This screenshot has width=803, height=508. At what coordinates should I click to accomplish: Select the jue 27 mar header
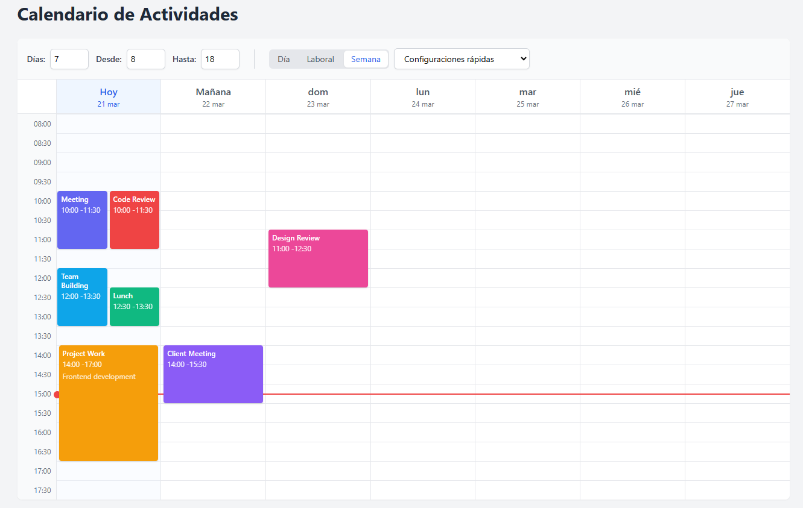pyautogui.click(x=737, y=96)
